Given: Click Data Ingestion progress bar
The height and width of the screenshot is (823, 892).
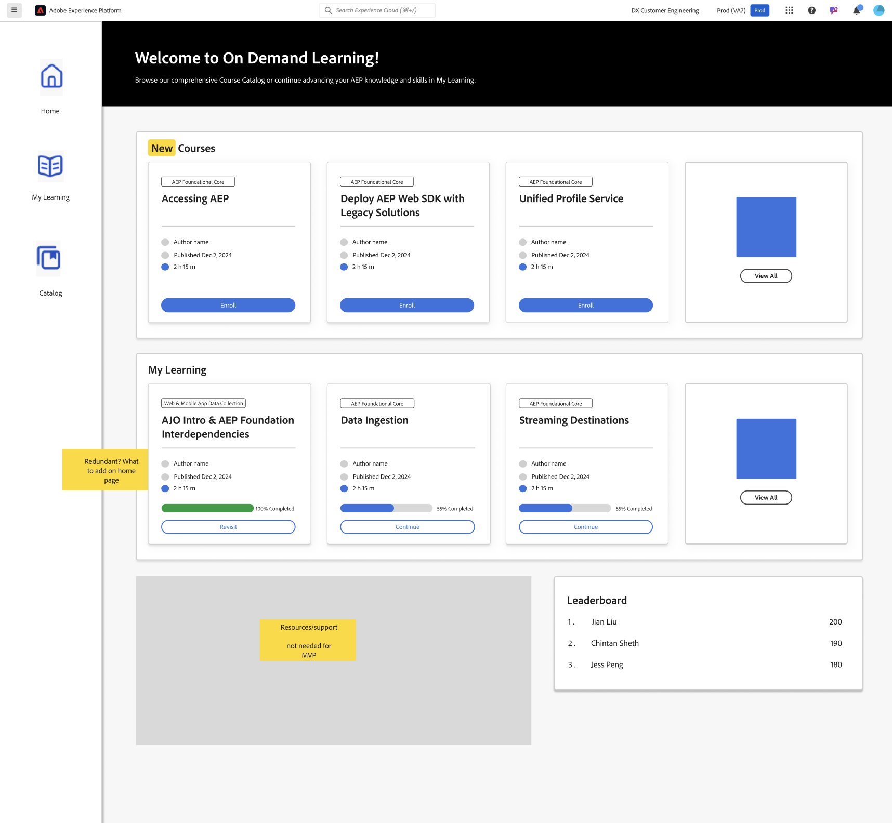Looking at the screenshot, I should coord(386,508).
